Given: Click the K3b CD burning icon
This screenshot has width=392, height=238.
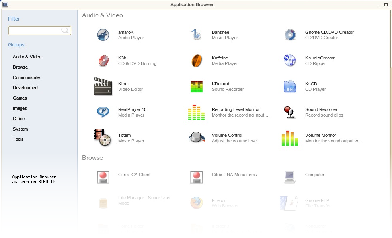Looking at the screenshot, I should 103,61.
